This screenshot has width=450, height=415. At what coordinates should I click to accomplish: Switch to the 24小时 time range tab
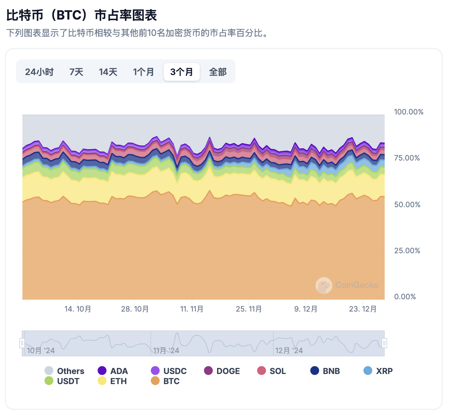pyautogui.click(x=39, y=72)
